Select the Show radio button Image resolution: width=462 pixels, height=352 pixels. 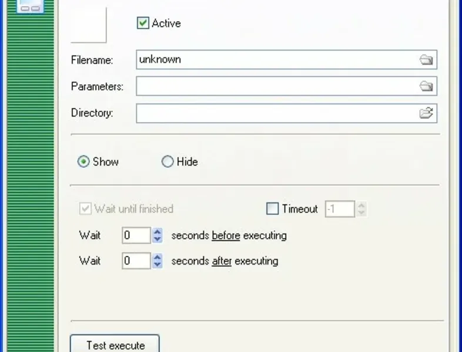(84, 162)
